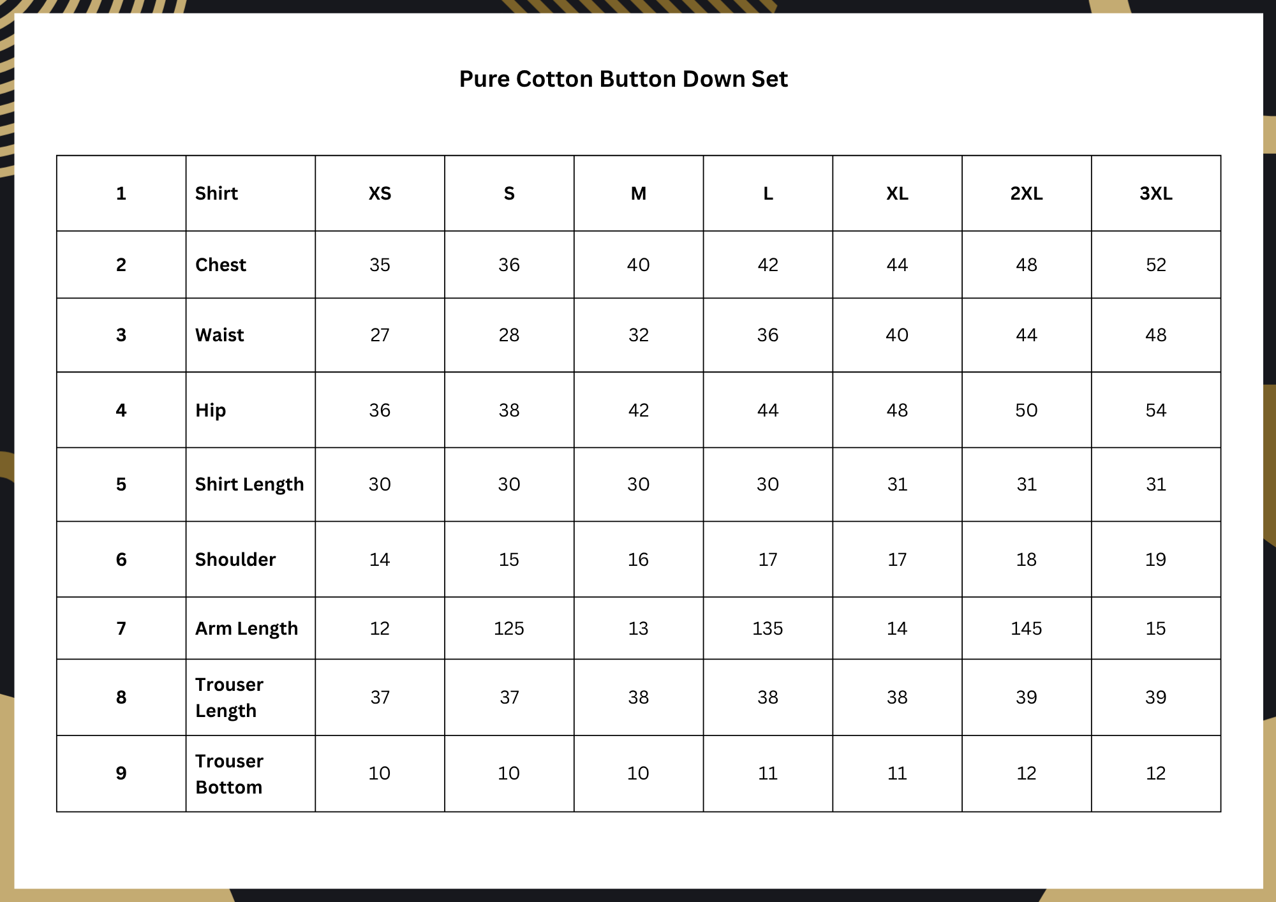Click the "Trouser Bottom" row label
The height and width of the screenshot is (902, 1276).
pos(229,774)
